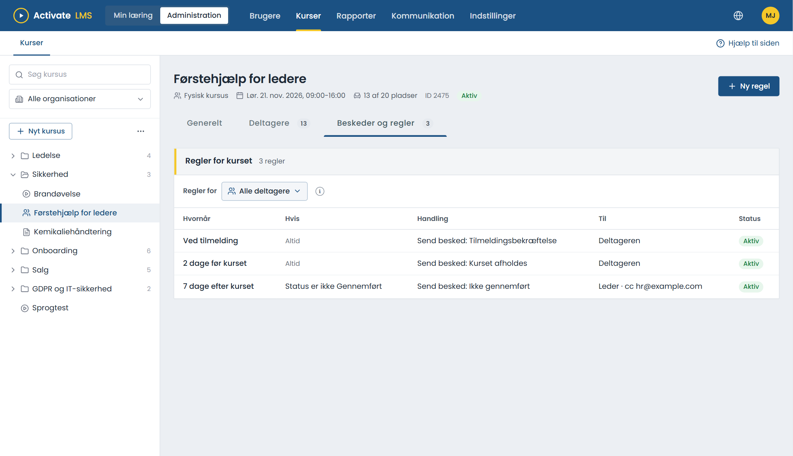
Task: Expand the GDPR og IT-sikkerhed folder
Action: tap(13, 289)
